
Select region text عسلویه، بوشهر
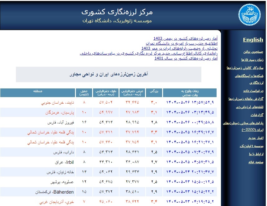point(62,182)
